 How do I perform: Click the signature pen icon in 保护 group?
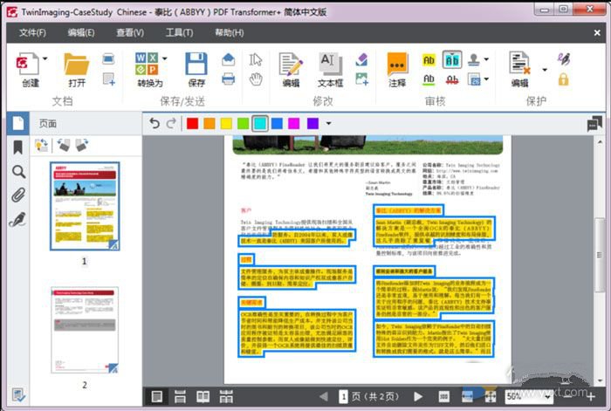coord(564,58)
